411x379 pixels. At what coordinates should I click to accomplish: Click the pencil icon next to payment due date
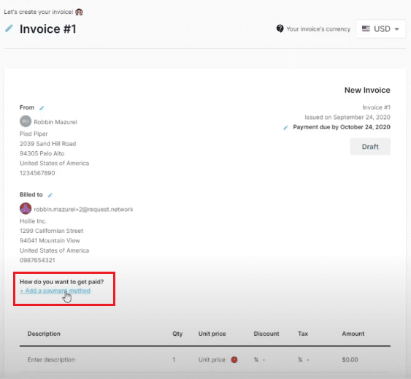[x=285, y=128]
